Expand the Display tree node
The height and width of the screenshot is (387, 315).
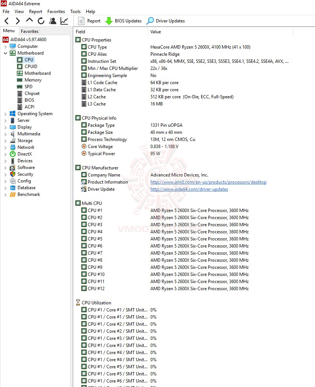pos(6,128)
